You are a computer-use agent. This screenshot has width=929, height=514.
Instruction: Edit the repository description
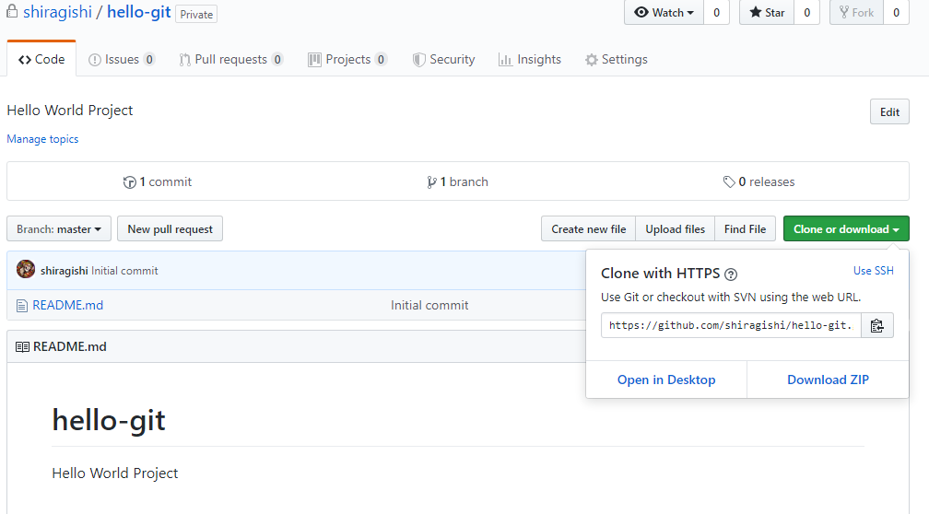[889, 112]
